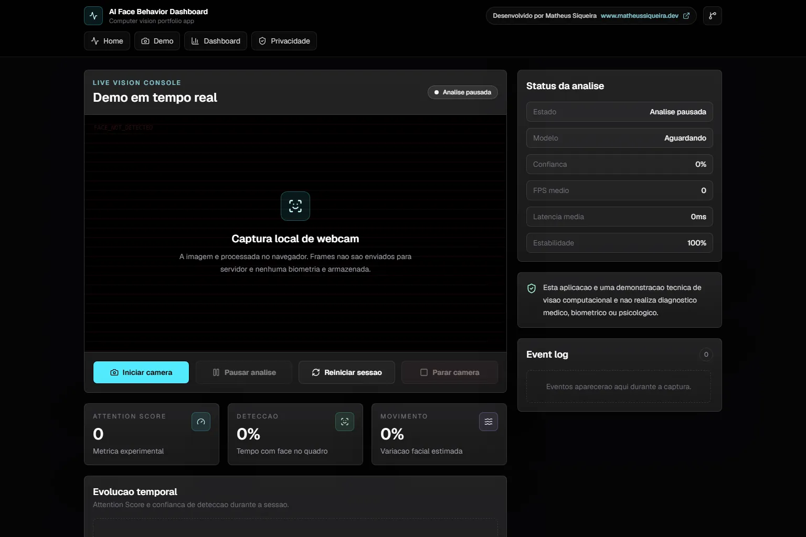The width and height of the screenshot is (806, 537).
Task: Click the Confianca 0% row
Action: [620, 164]
